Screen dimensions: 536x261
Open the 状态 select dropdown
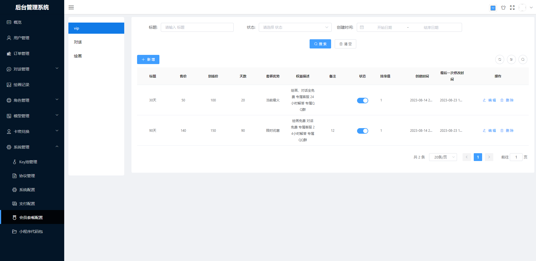point(295,27)
